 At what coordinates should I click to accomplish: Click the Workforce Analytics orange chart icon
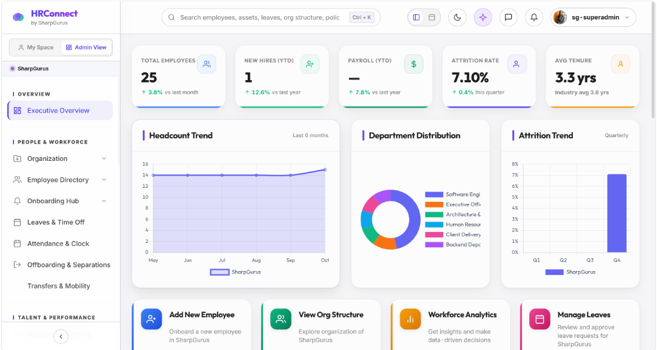(410, 319)
